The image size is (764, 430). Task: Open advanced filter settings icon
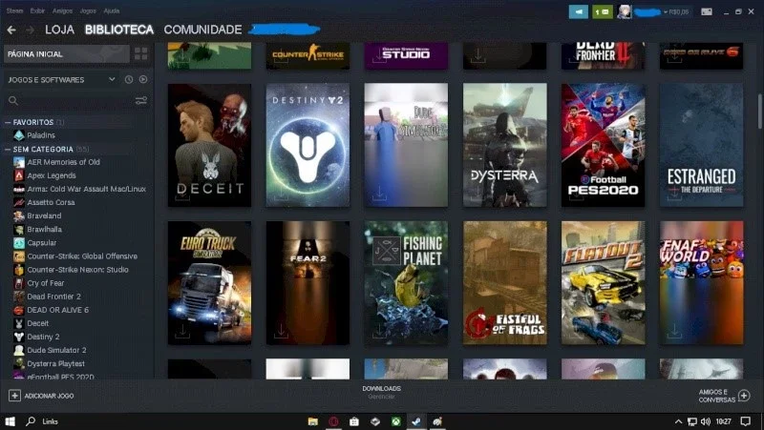140,101
